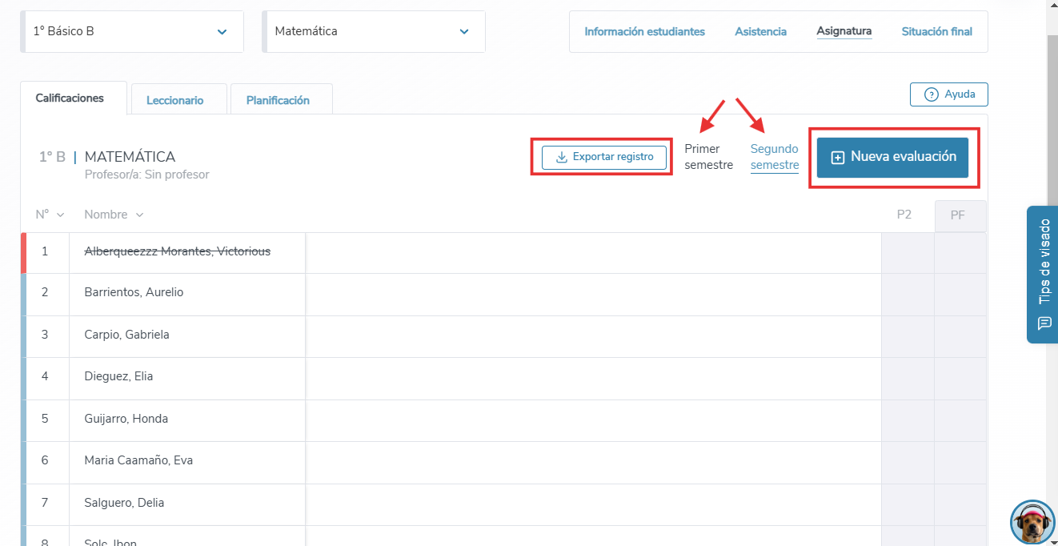Open the Matemática subject dropdown

point(374,32)
